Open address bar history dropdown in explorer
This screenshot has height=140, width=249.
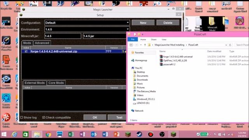(x=226, y=45)
